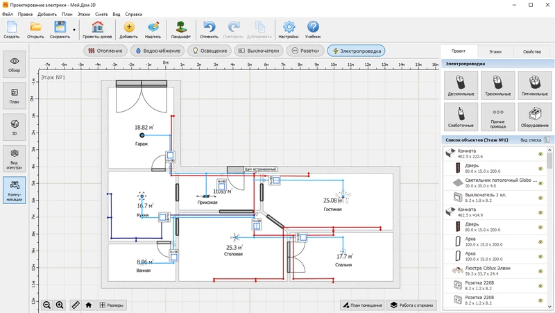The height and width of the screenshot is (313, 555).
Task: Toggle the Размеры dimensions button
Action: coord(111,305)
